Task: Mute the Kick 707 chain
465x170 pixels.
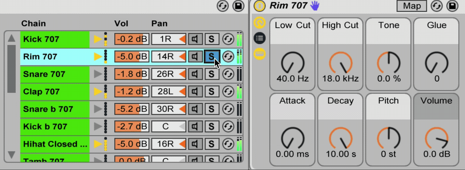Action: click(x=195, y=39)
